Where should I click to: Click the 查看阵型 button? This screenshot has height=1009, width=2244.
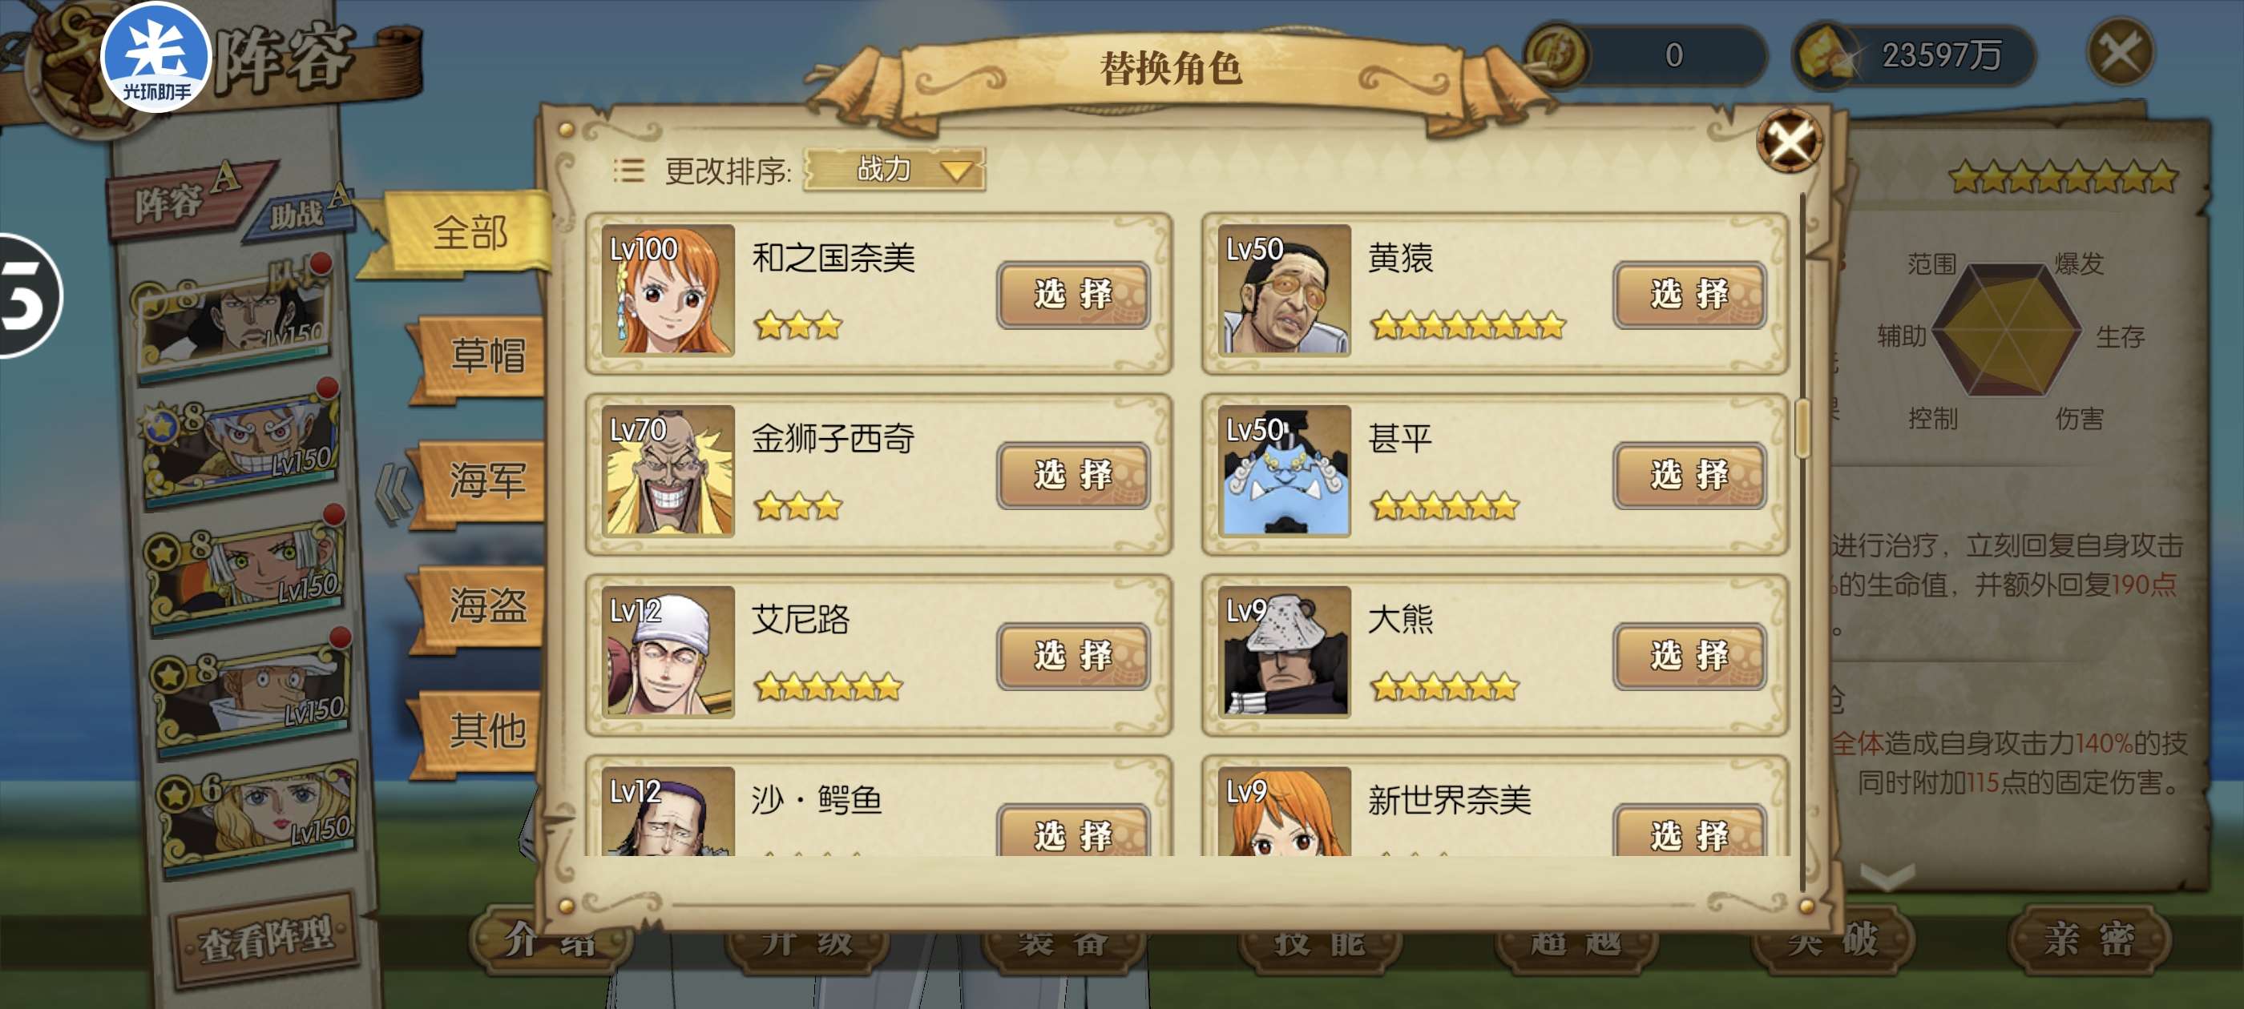point(267,939)
